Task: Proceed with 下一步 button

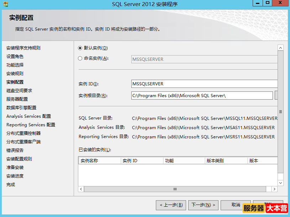Action: pyautogui.click(x=203, y=205)
